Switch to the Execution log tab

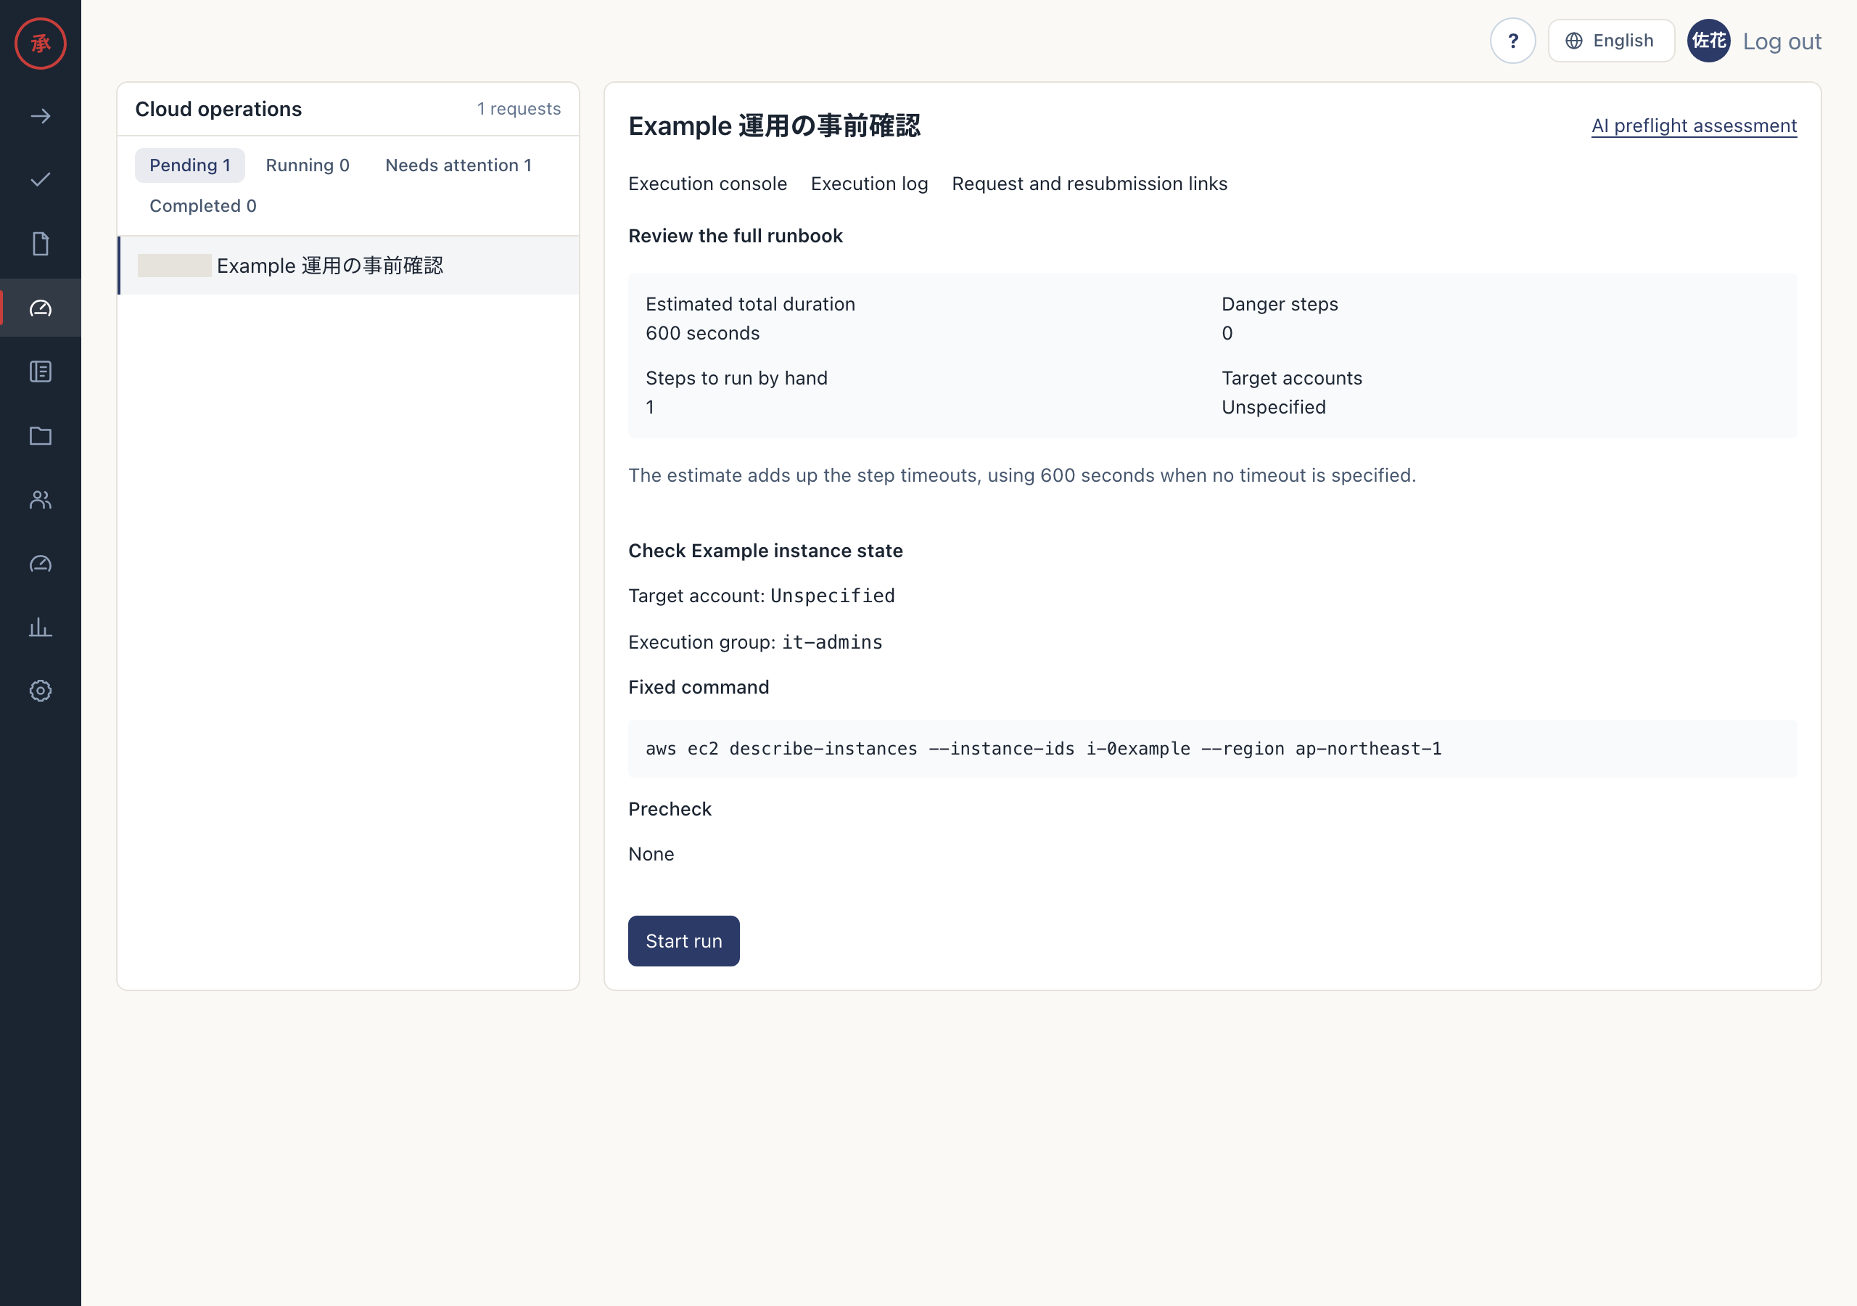870,184
